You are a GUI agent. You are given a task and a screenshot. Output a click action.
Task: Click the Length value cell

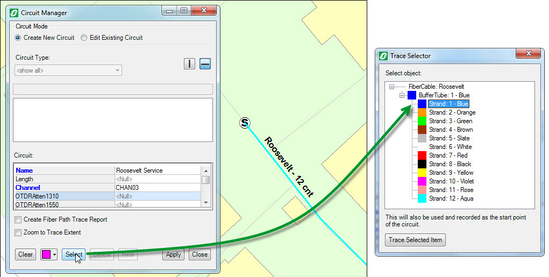[158, 179]
